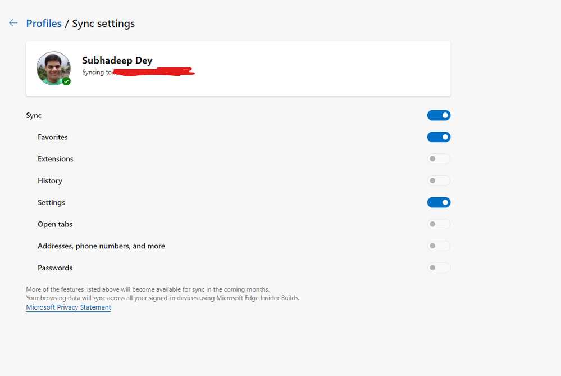Open the Microsoft Privacy Statement link
The height and width of the screenshot is (376, 561).
(69, 307)
